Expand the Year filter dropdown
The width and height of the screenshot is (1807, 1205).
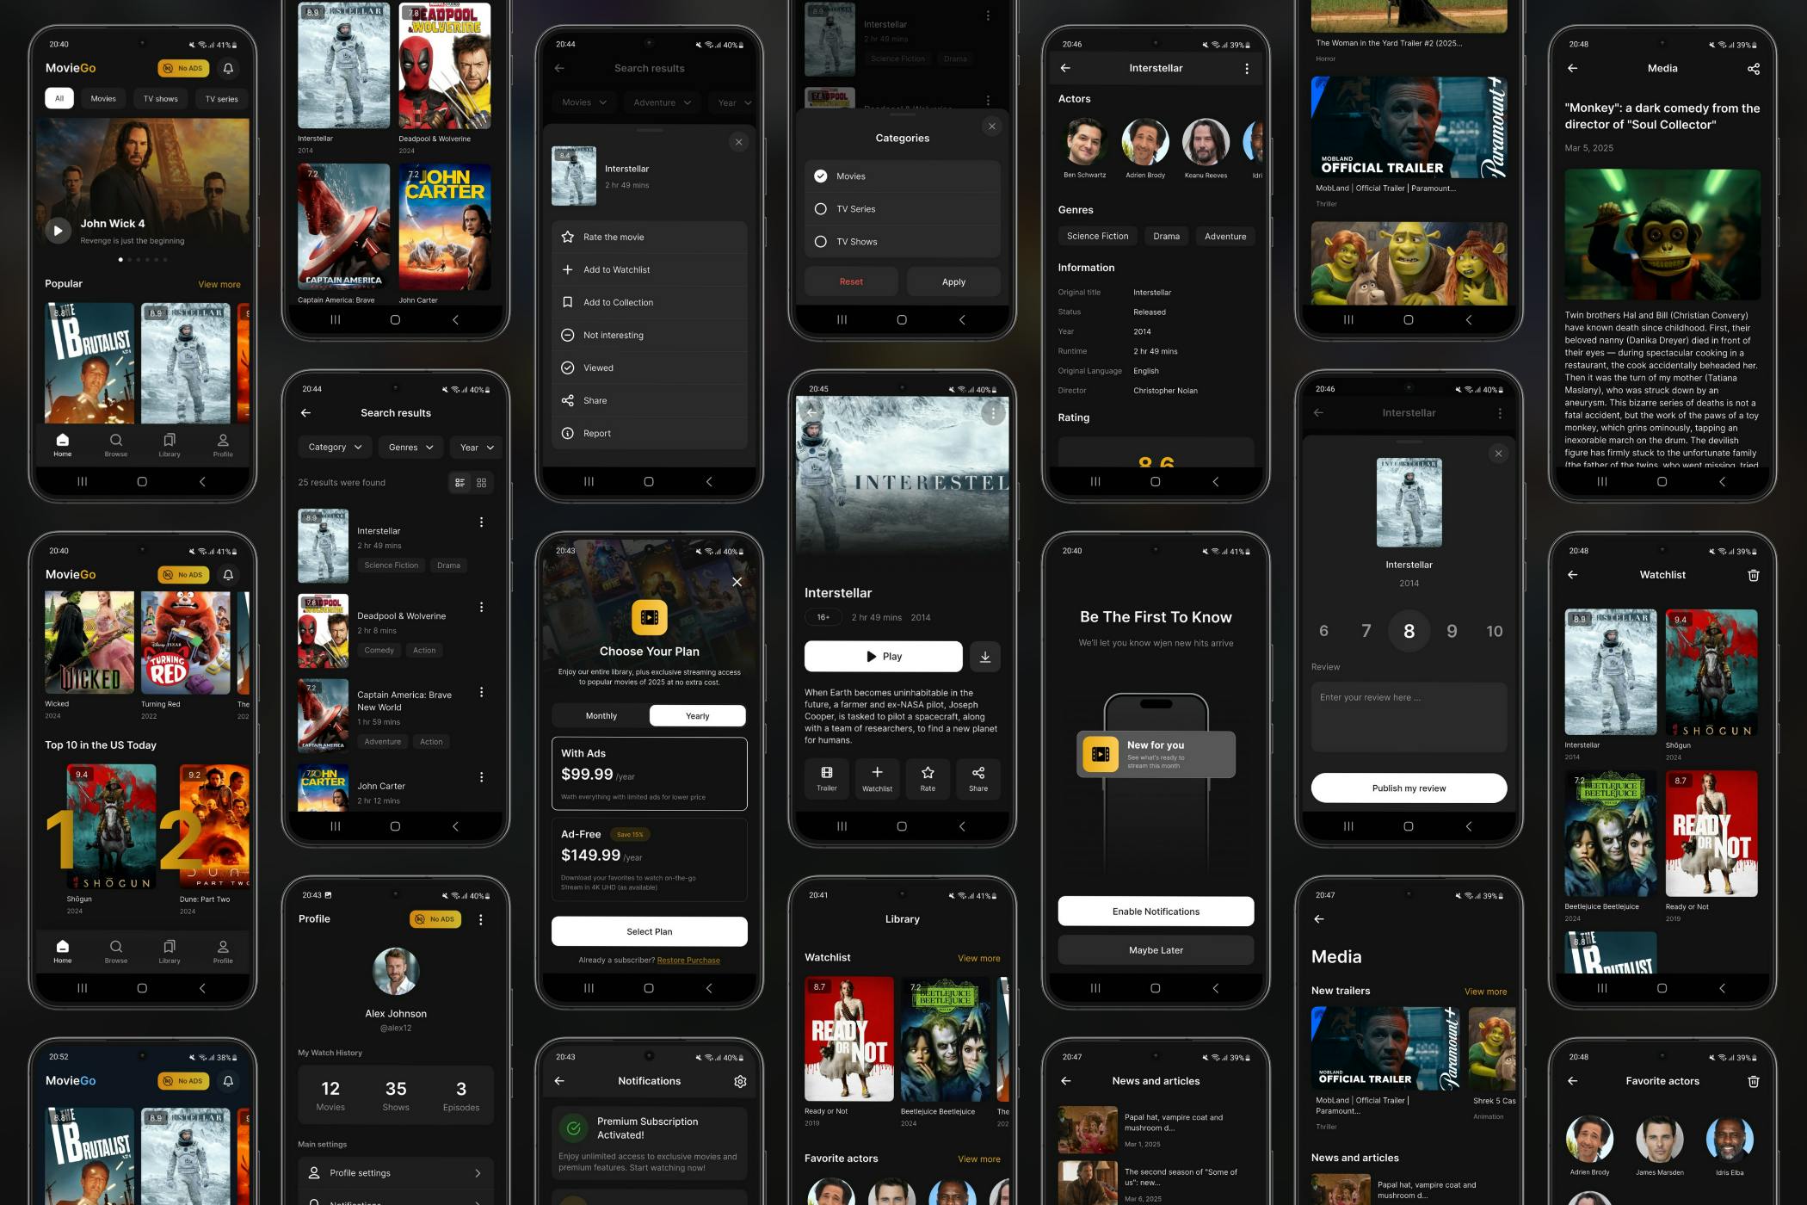click(x=475, y=447)
